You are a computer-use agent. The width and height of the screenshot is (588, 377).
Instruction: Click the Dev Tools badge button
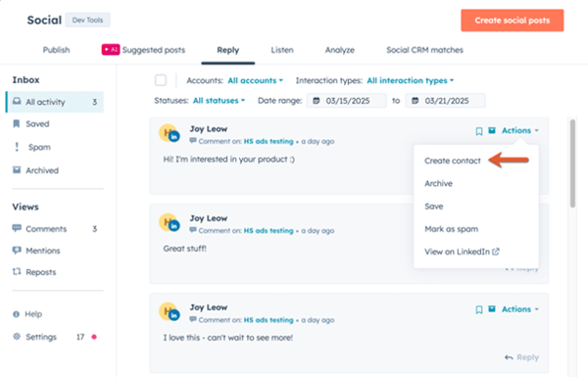click(x=88, y=20)
